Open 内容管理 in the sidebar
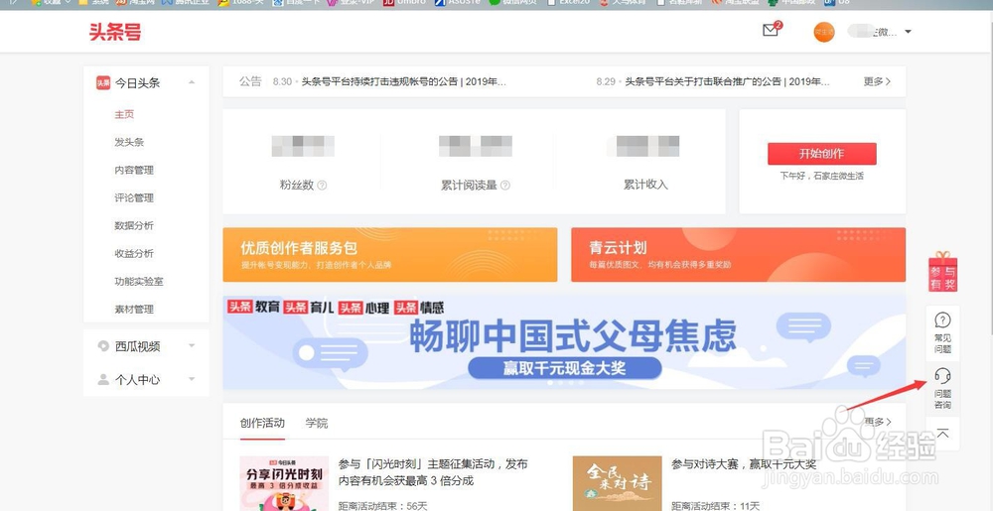 coord(134,170)
